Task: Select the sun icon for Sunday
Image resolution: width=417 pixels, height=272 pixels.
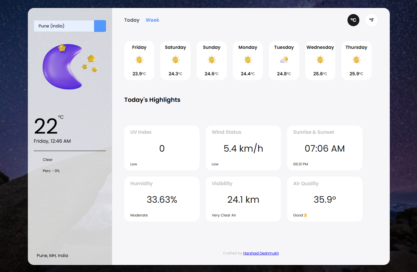Action: click(212, 60)
